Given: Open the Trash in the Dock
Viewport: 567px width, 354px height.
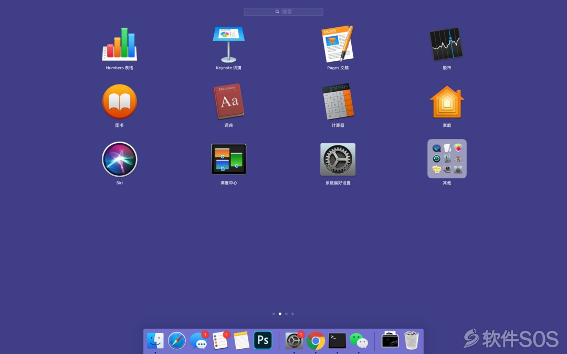Looking at the screenshot, I should [x=412, y=340].
